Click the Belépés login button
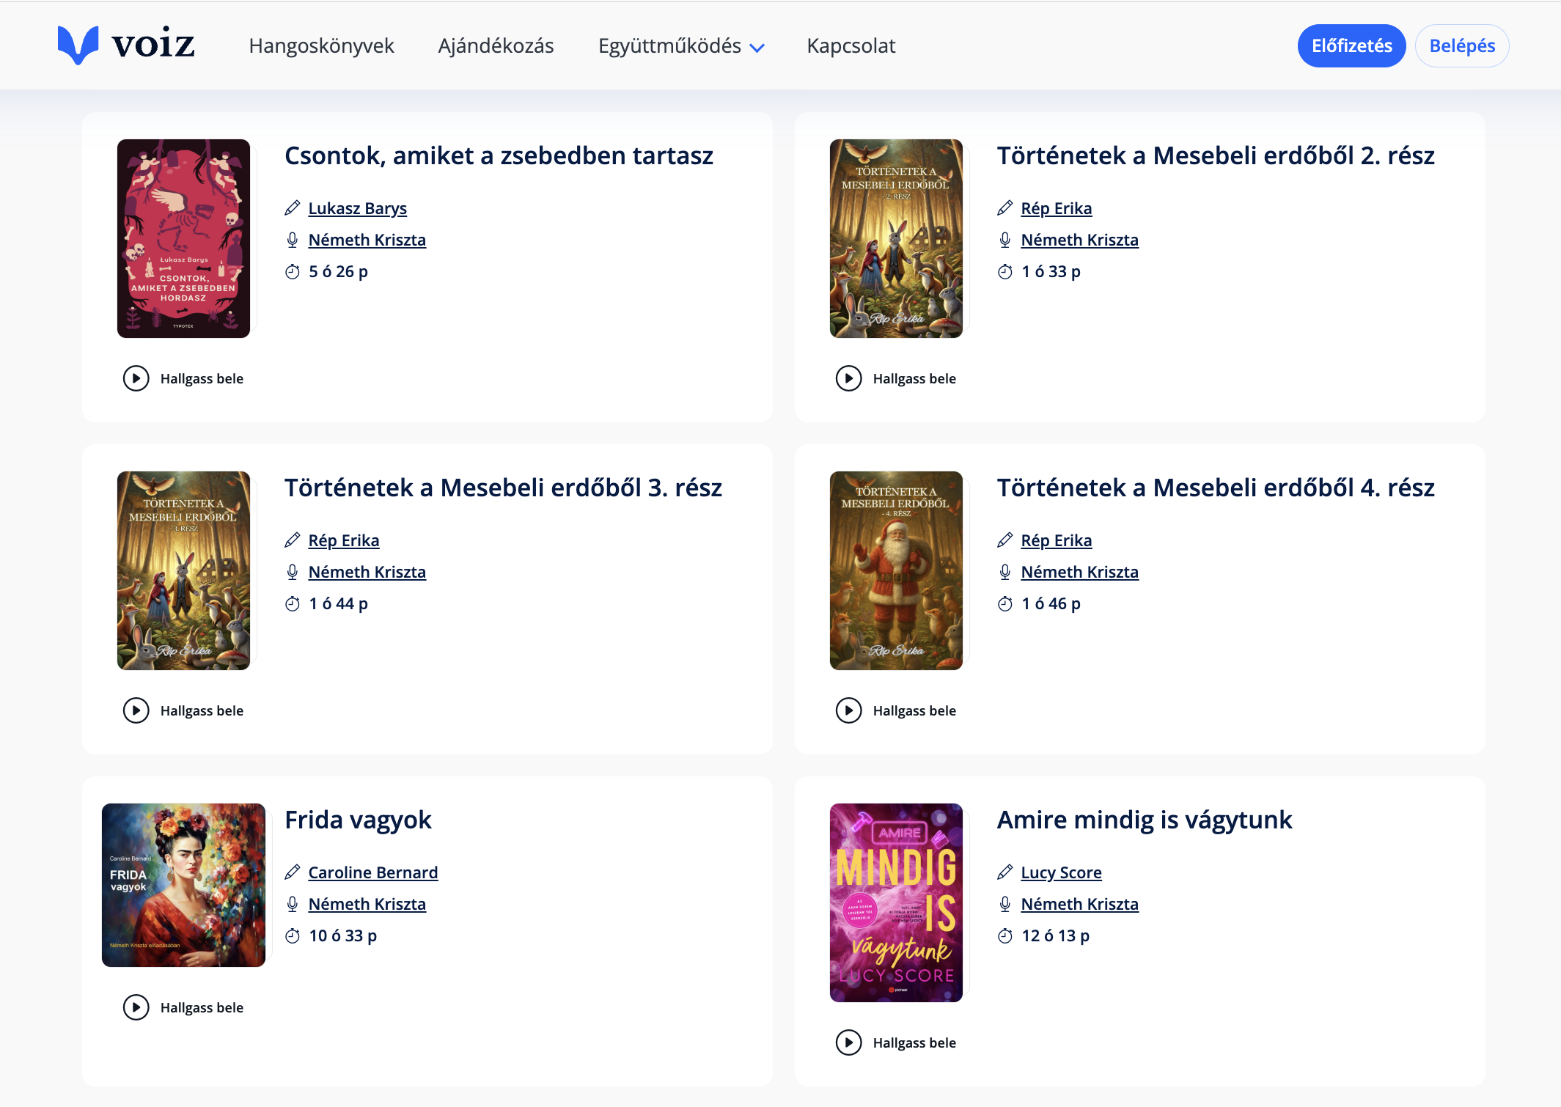This screenshot has width=1561, height=1107. click(1461, 45)
